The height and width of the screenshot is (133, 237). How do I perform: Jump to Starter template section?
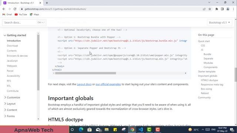pyautogui.click(x=207, y=72)
